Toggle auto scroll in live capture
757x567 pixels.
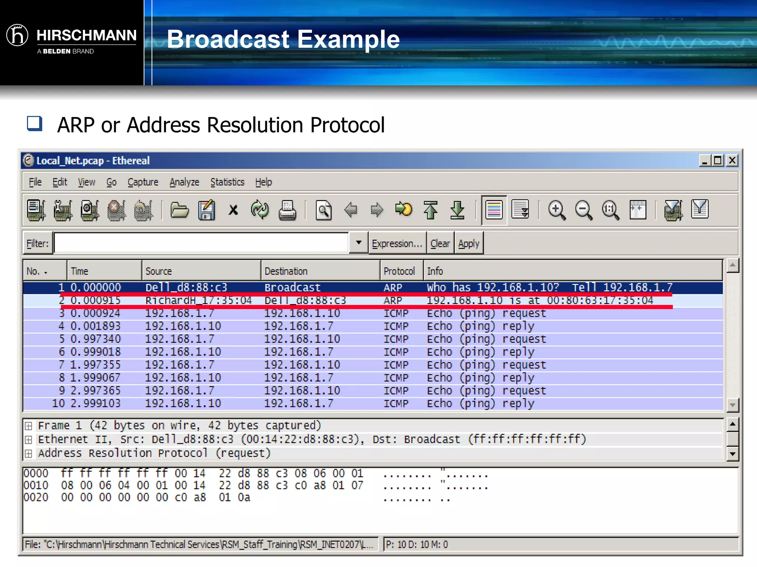520,209
